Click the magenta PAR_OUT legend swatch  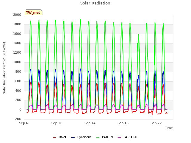pyautogui.click(x=119, y=138)
